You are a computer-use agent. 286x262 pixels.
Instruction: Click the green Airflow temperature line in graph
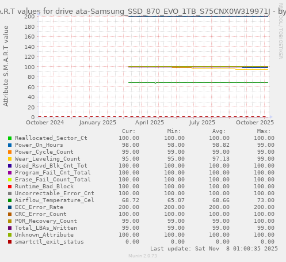(198, 82)
